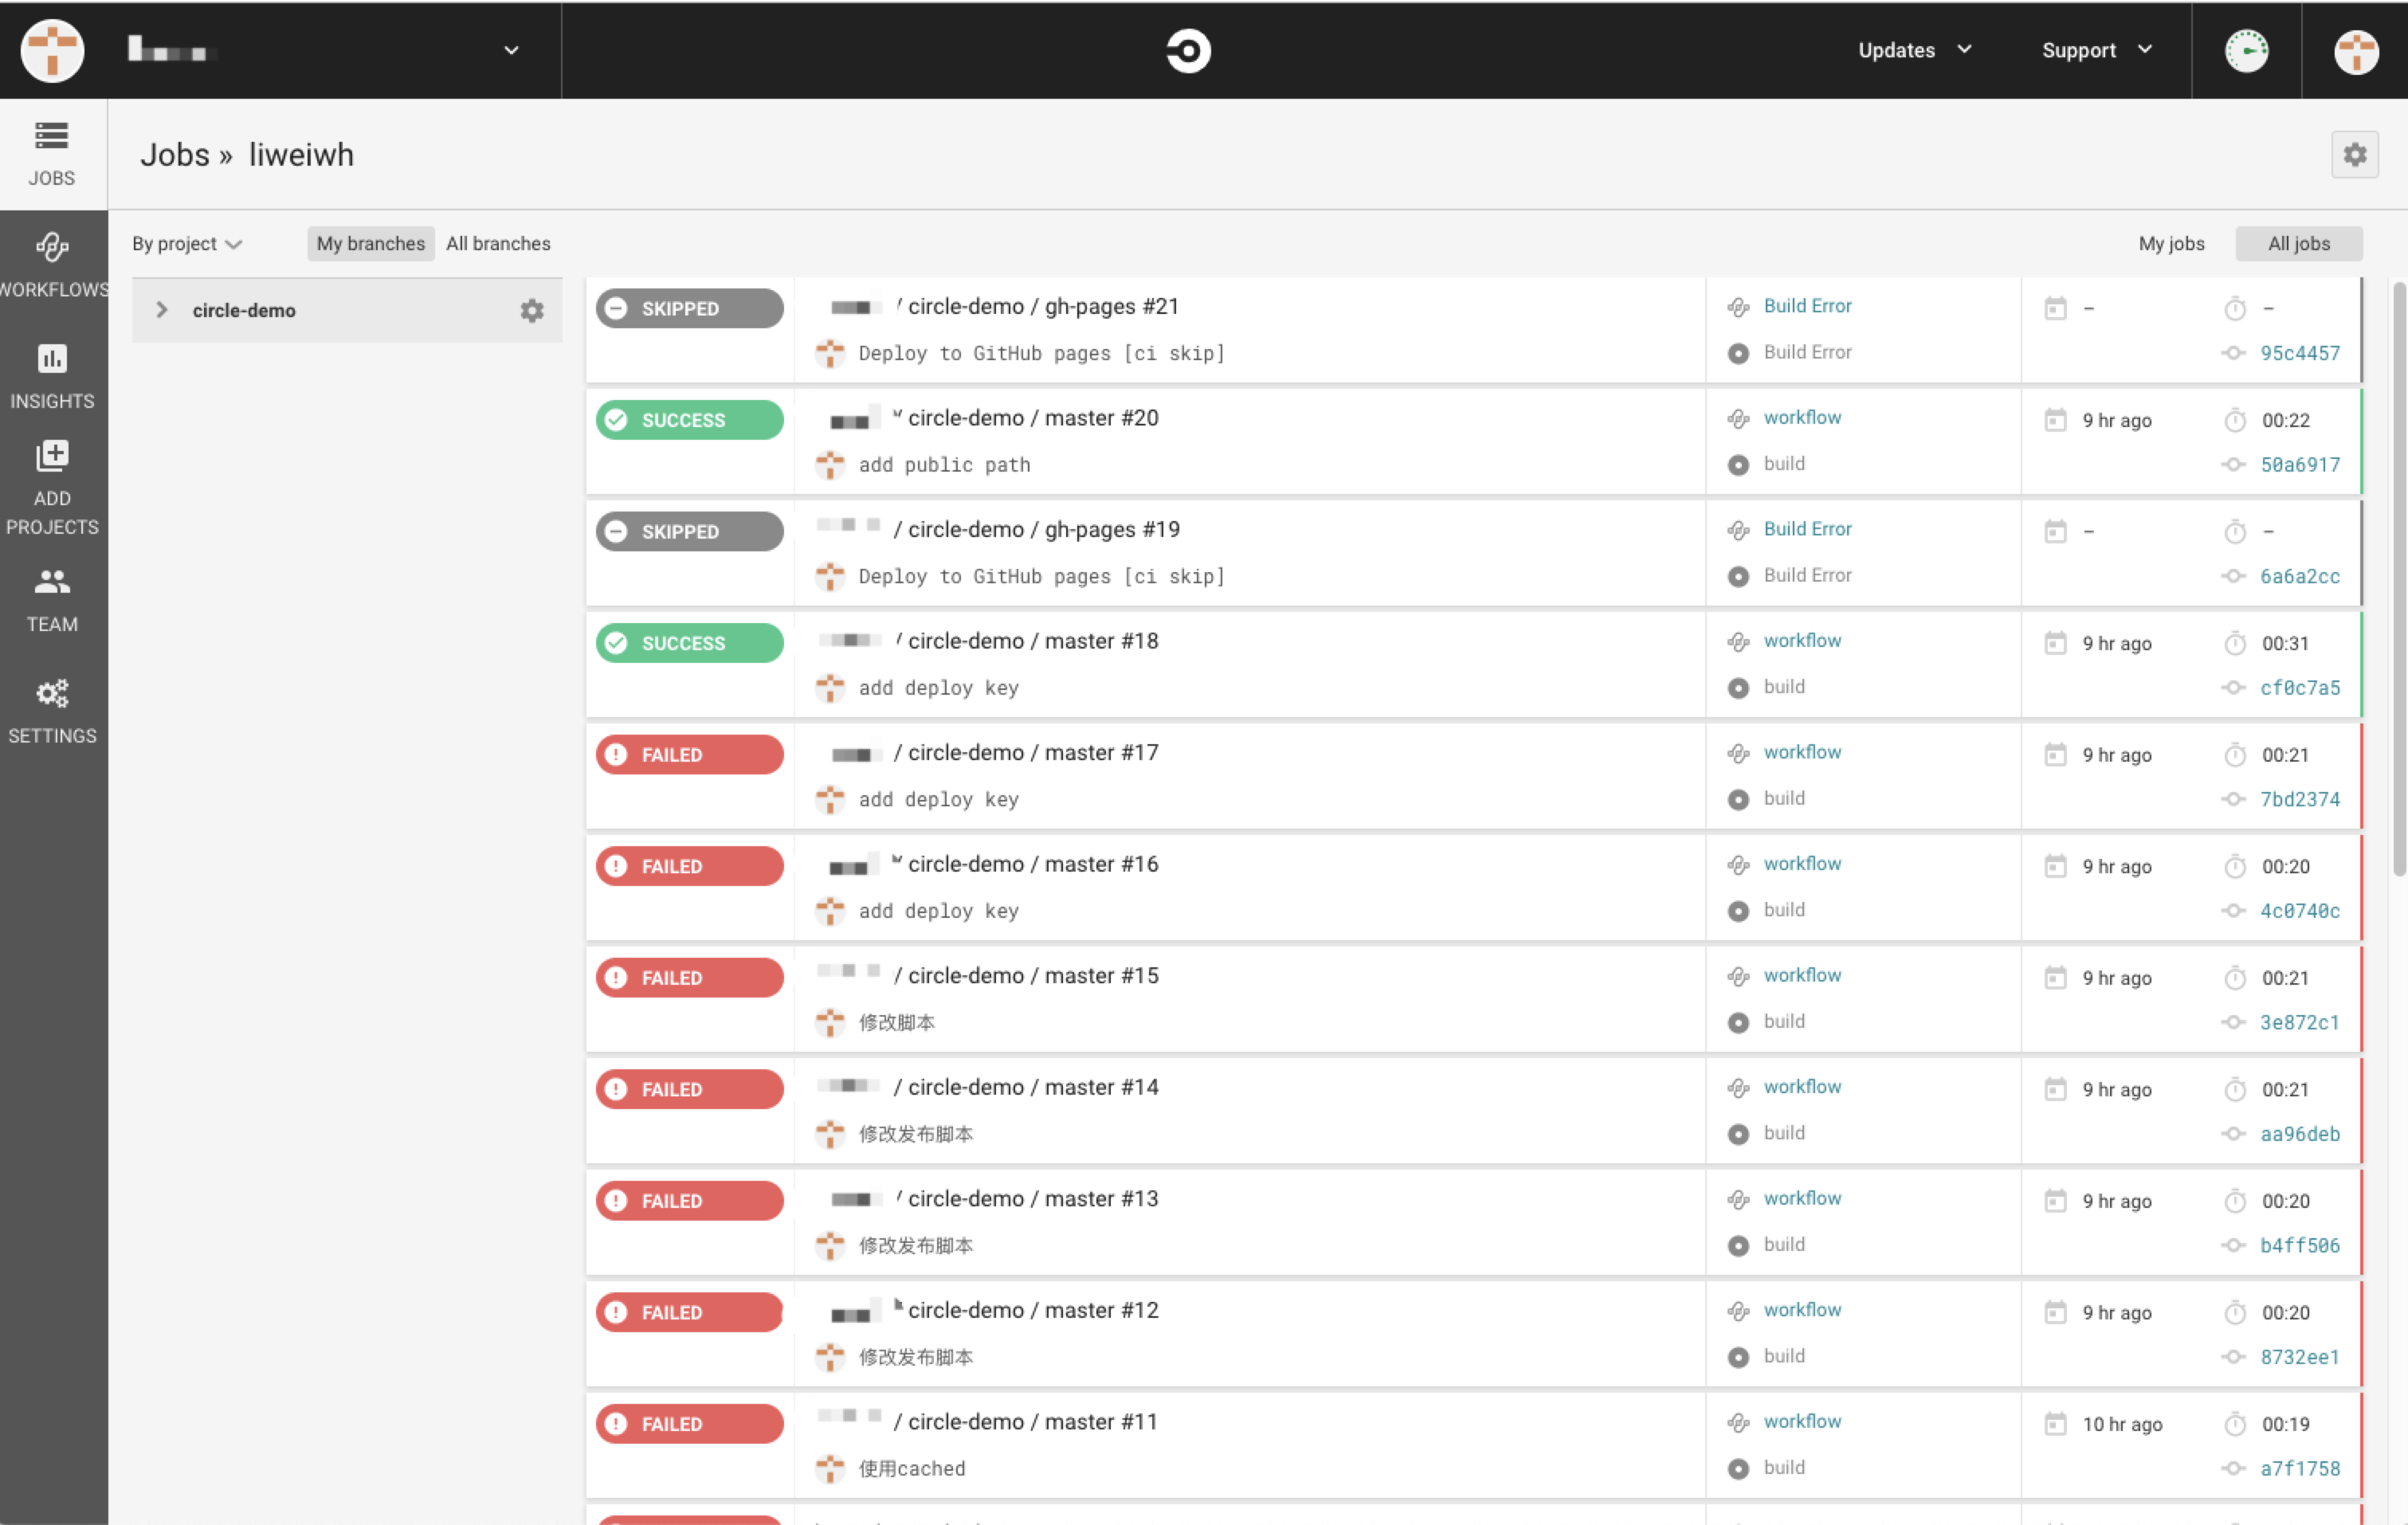Select the All jobs filter
2408x1525 pixels.
point(2298,244)
